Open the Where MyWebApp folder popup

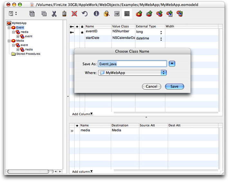132,73
